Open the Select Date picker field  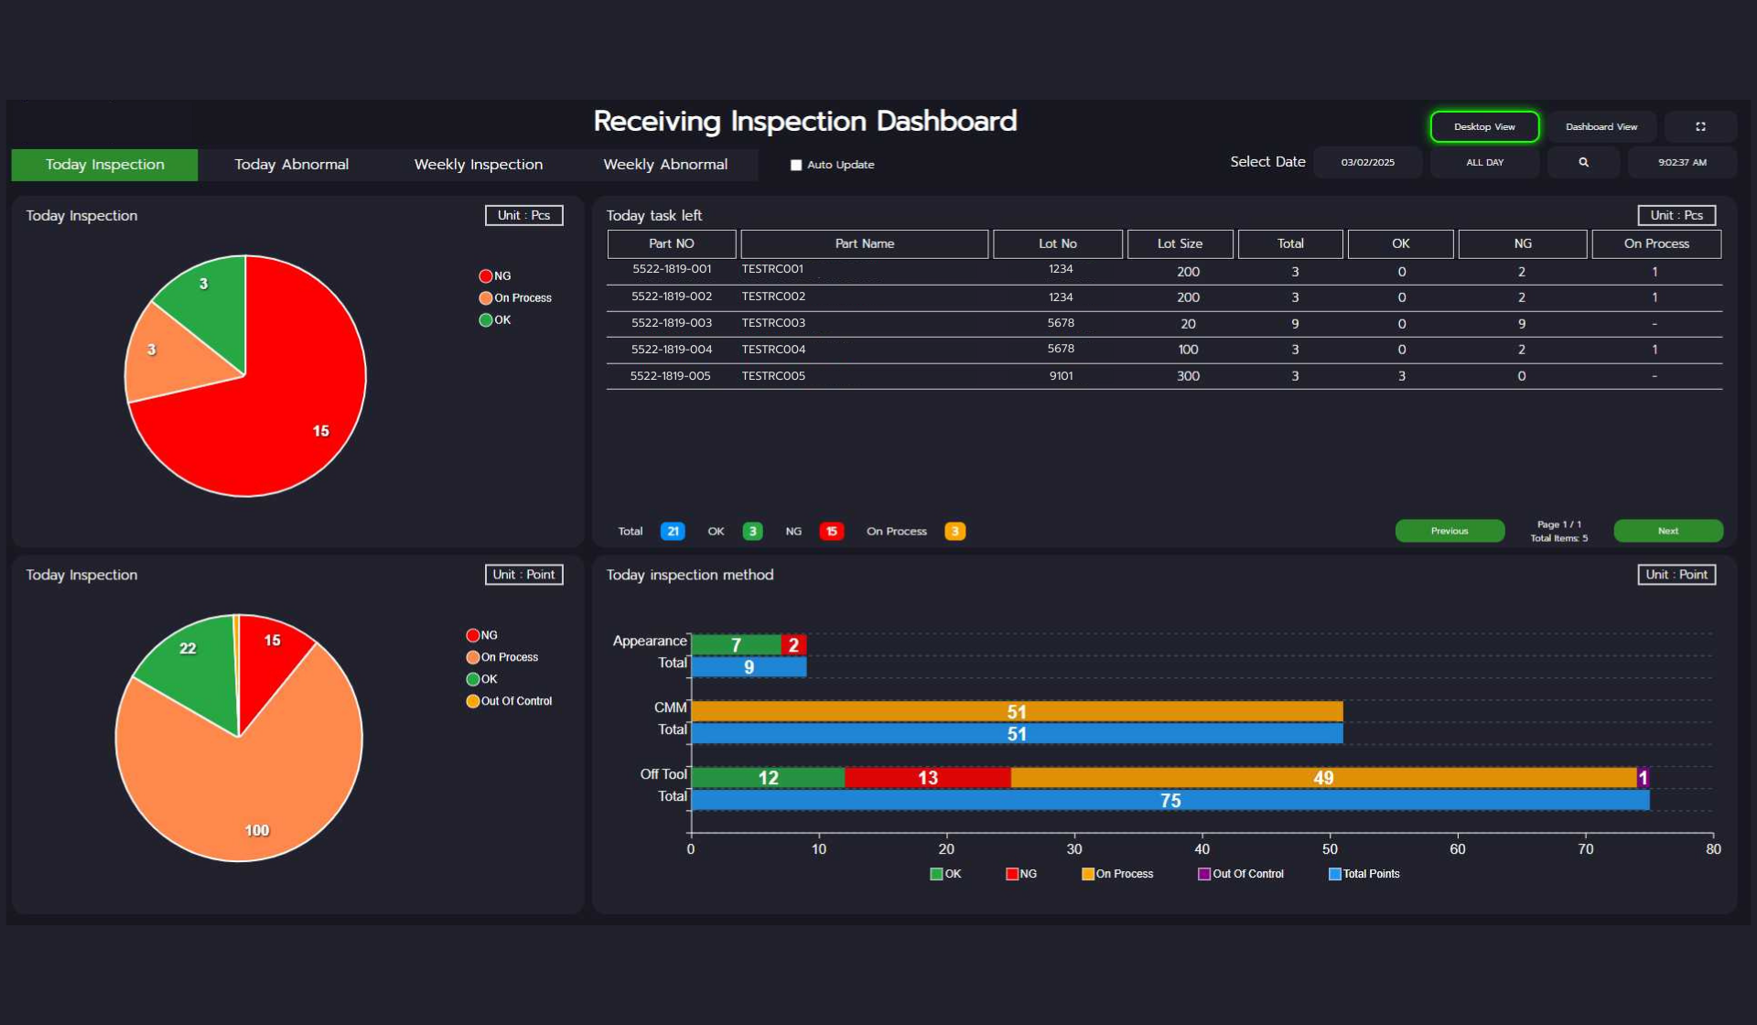point(1367,162)
